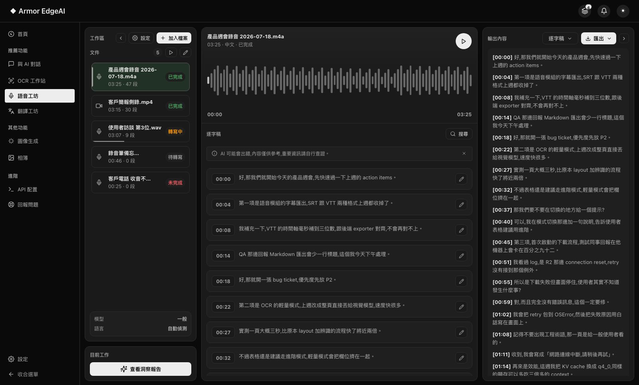The image size is (639, 385).
Task: Open 設定 at the sidebar bottom
Action: 40,359
